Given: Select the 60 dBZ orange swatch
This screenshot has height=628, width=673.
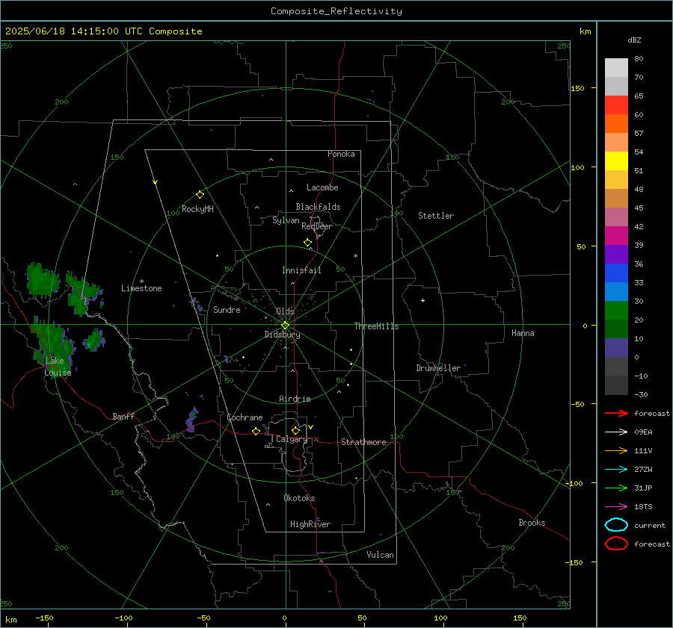Looking at the screenshot, I should pyautogui.click(x=616, y=123).
